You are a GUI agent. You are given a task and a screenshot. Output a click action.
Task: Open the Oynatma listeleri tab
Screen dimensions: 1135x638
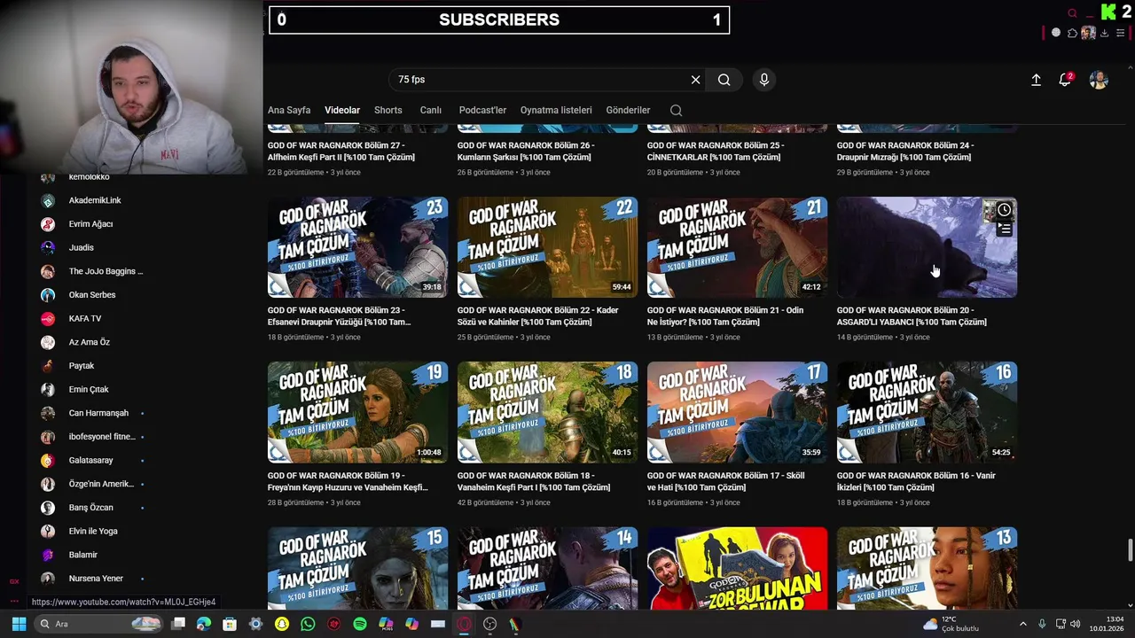click(x=556, y=111)
